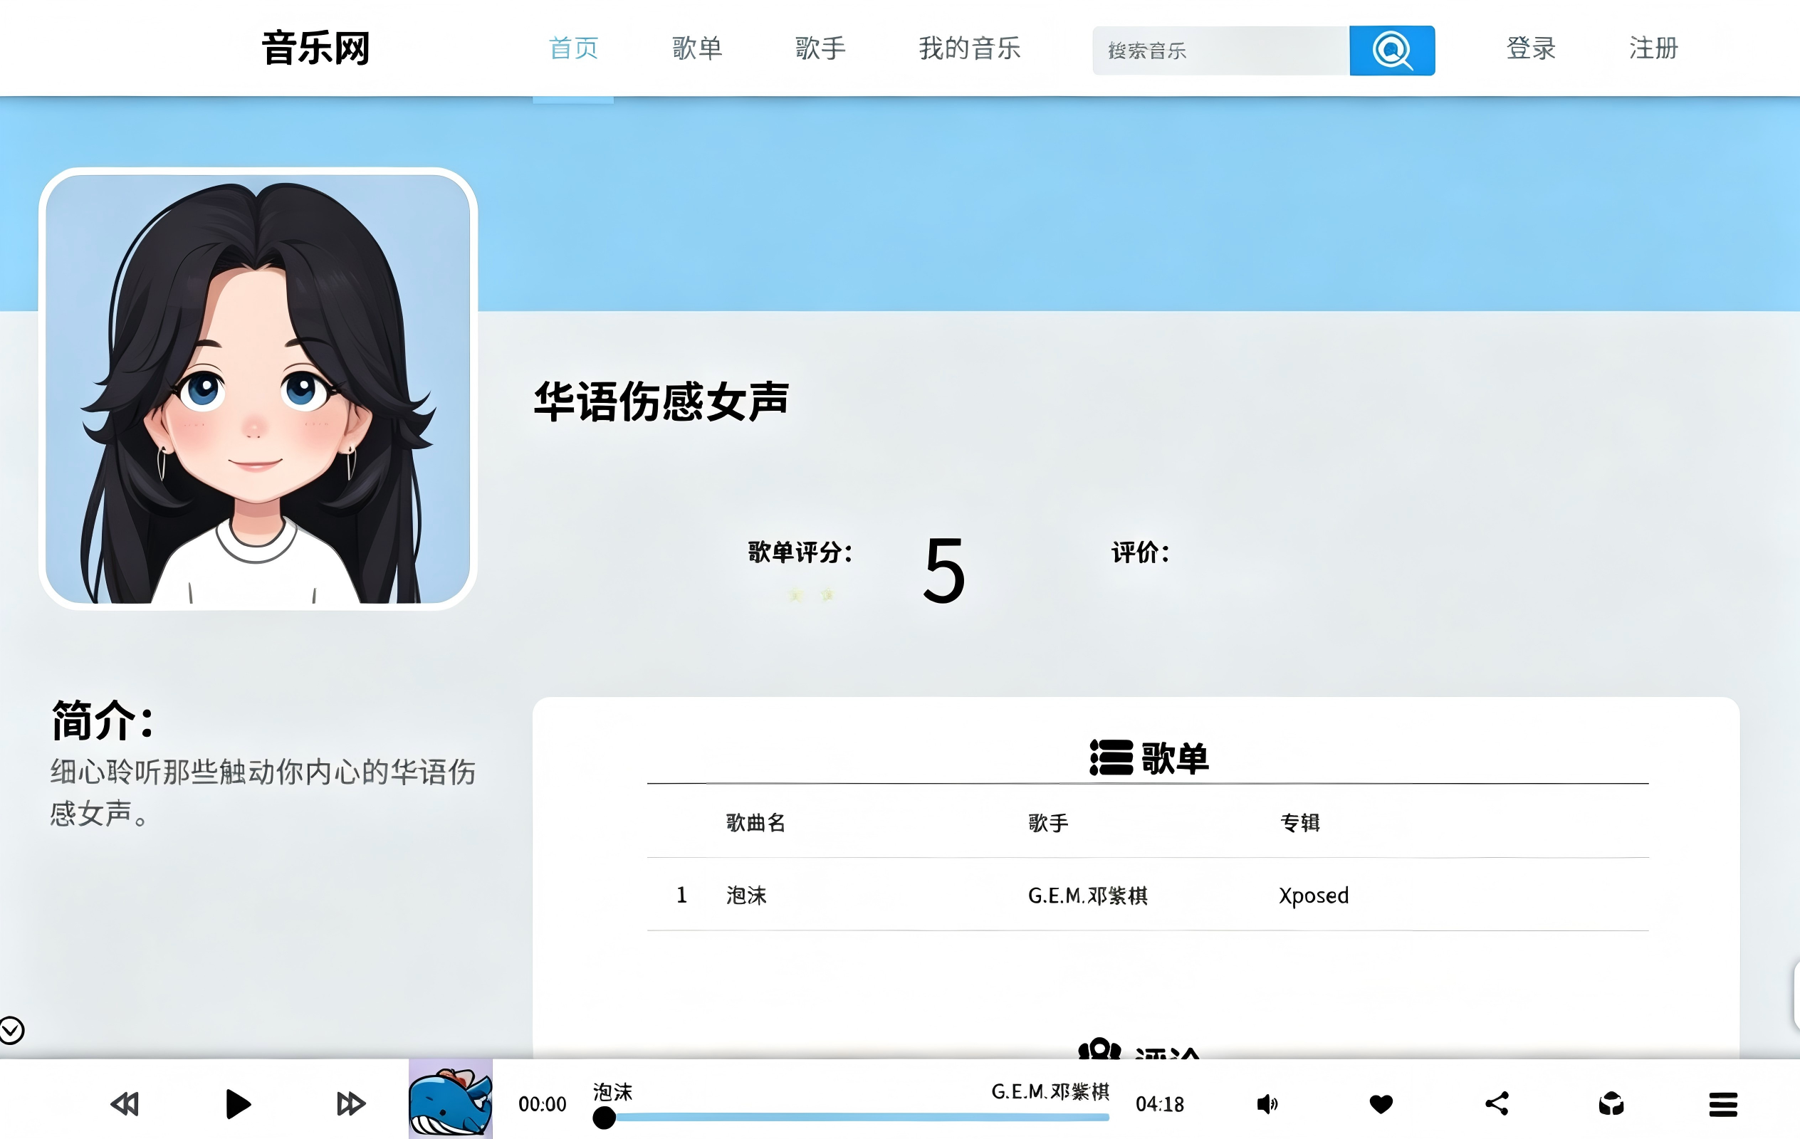
Task: Open the playlist queue menu icon
Action: (x=1723, y=1104)
